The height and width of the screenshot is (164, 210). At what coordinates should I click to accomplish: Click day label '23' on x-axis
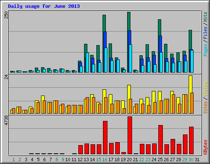(x=148, y=159)
